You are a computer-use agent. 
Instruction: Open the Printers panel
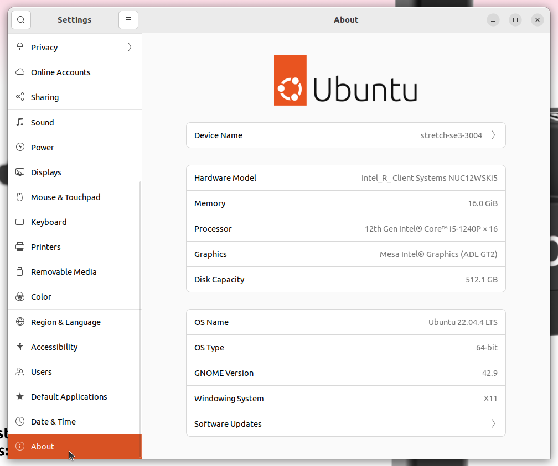pos(75,247)
